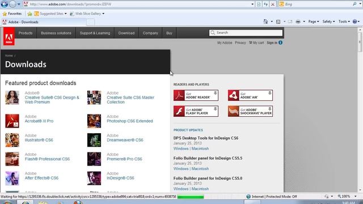363x204 pixels.
Task: Click the Home toolbar icon
Action: 265,22
